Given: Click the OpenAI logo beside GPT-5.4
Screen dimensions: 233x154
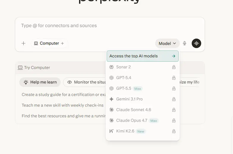Looking at the screenshot, I should [111, 78].
